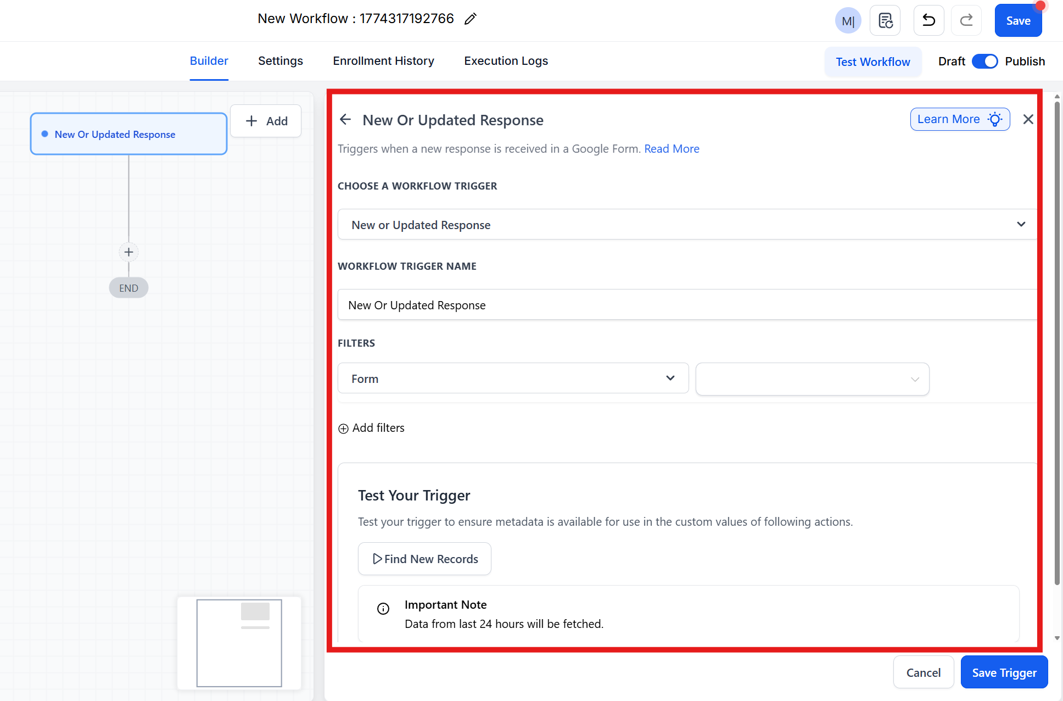Image resolution: width=1063 pixels, height=701 pixels.
Task: Click the redo arrow icon
Action: pos(966,21)
